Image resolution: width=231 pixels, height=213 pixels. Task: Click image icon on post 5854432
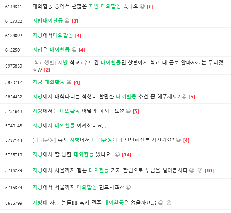click(184, 97)
